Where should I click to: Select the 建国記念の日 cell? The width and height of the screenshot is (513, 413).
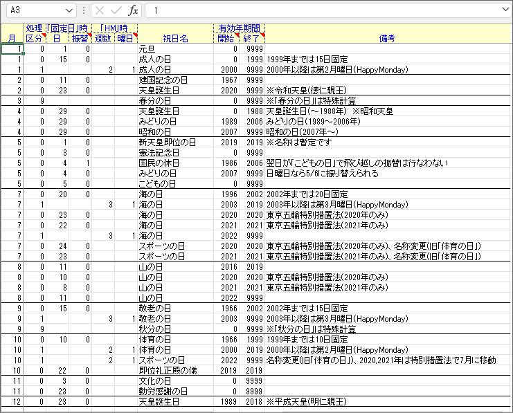(175, 80)
